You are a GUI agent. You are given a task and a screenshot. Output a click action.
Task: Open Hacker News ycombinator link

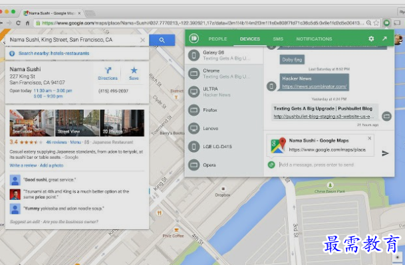pyautogui.click(x=315, y=86)
